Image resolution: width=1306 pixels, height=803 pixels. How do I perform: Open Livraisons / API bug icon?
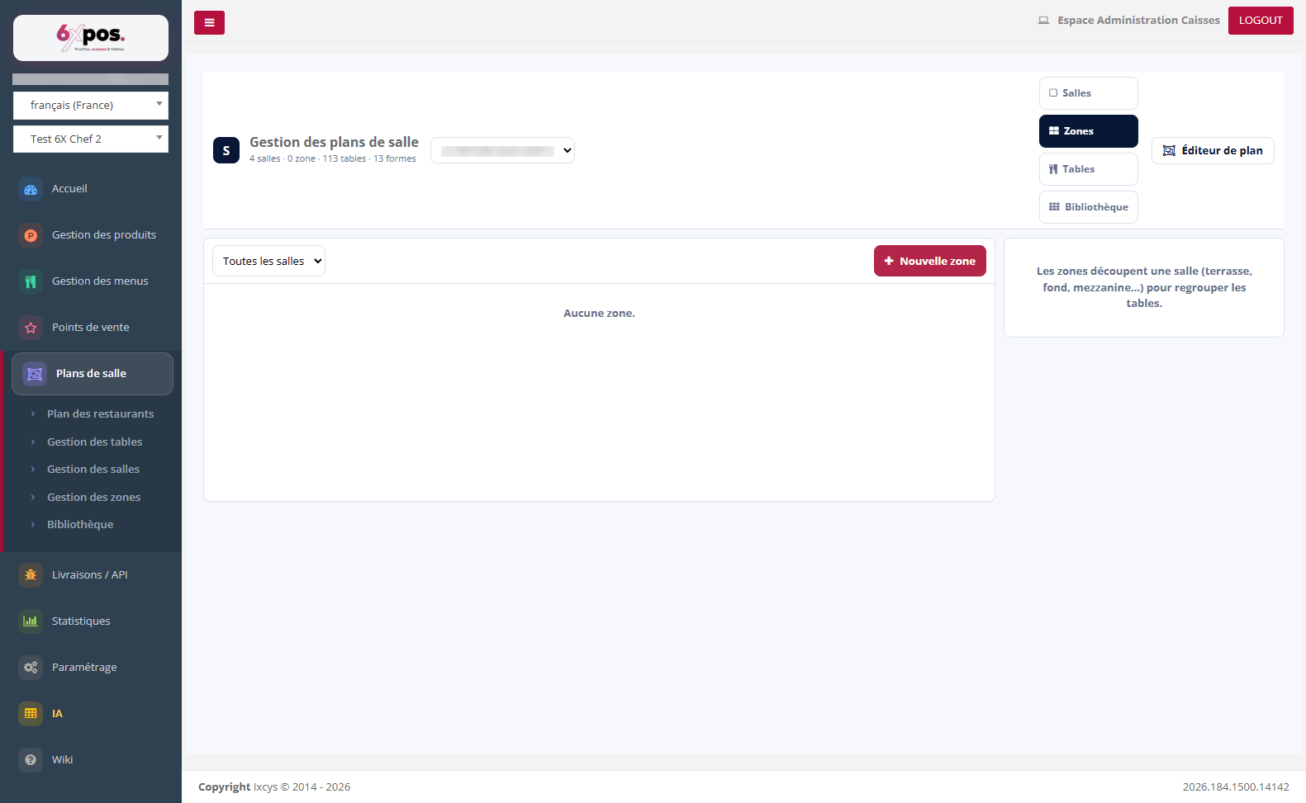[31, 575]
